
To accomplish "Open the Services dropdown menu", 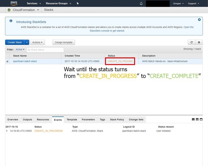I will [34, 3].
